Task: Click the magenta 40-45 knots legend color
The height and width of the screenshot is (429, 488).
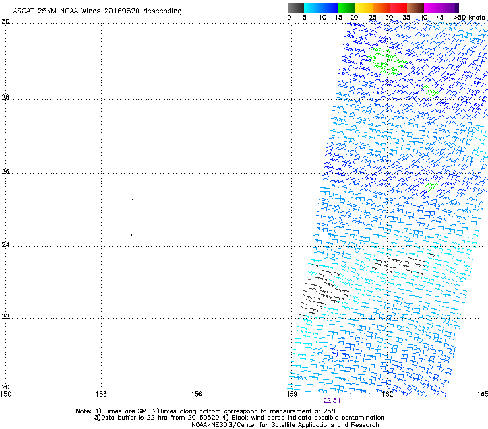Action: click(433, 8)
